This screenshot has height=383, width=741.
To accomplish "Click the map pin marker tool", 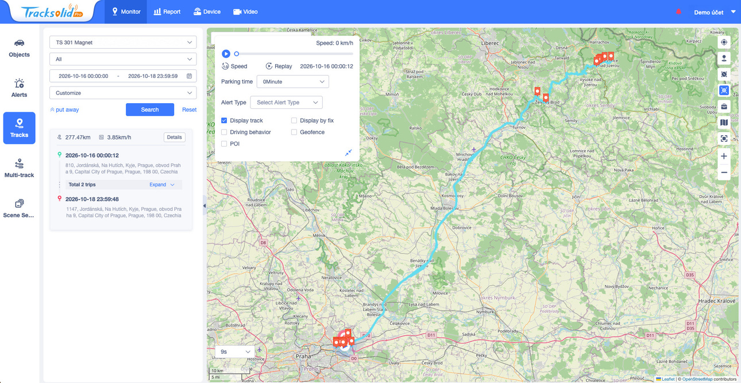I will (724, 58).
